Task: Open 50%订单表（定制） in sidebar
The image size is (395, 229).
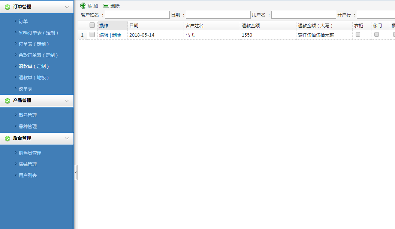Action: tap(39, 33)
